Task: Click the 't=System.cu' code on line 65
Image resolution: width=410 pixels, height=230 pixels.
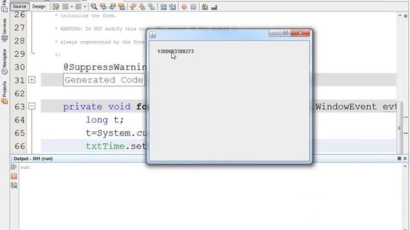Action: pos(116,134)
